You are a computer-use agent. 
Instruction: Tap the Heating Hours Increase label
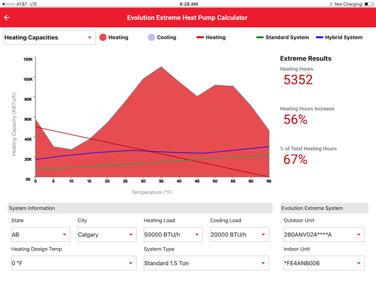307,108
